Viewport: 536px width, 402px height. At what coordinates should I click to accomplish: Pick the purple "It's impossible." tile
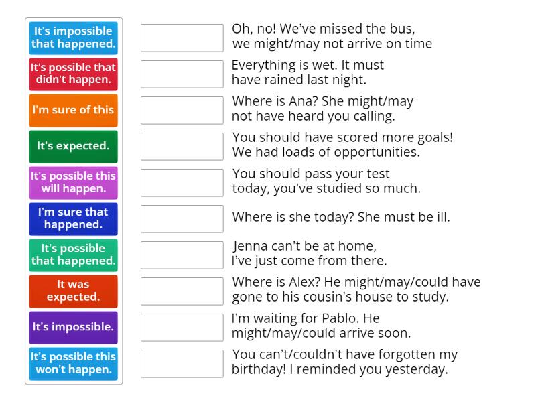(x=73, y=327)
